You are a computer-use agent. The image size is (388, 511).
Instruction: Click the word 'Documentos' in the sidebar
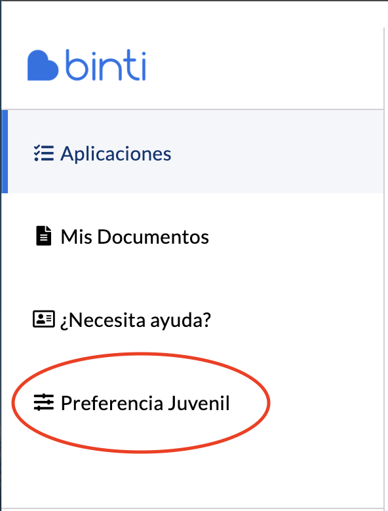point(153,237)
